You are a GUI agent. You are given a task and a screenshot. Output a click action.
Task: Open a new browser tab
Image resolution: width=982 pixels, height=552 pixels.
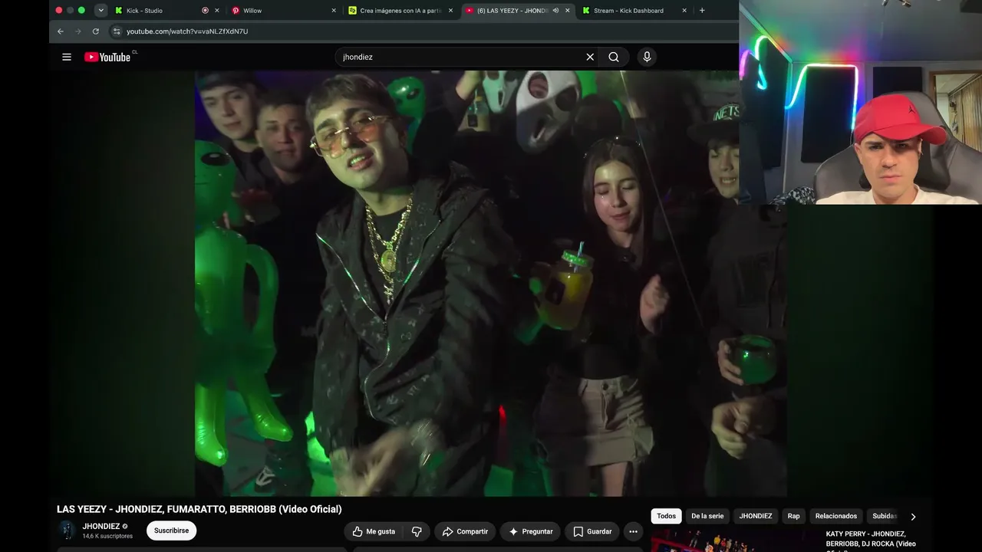(x=702, y=11)
